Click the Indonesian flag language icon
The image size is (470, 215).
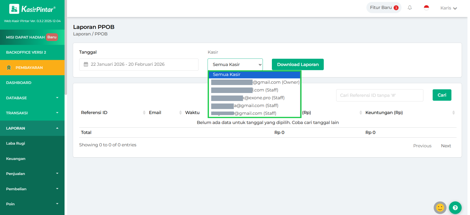pyautogui.click(x=426, y=8)
